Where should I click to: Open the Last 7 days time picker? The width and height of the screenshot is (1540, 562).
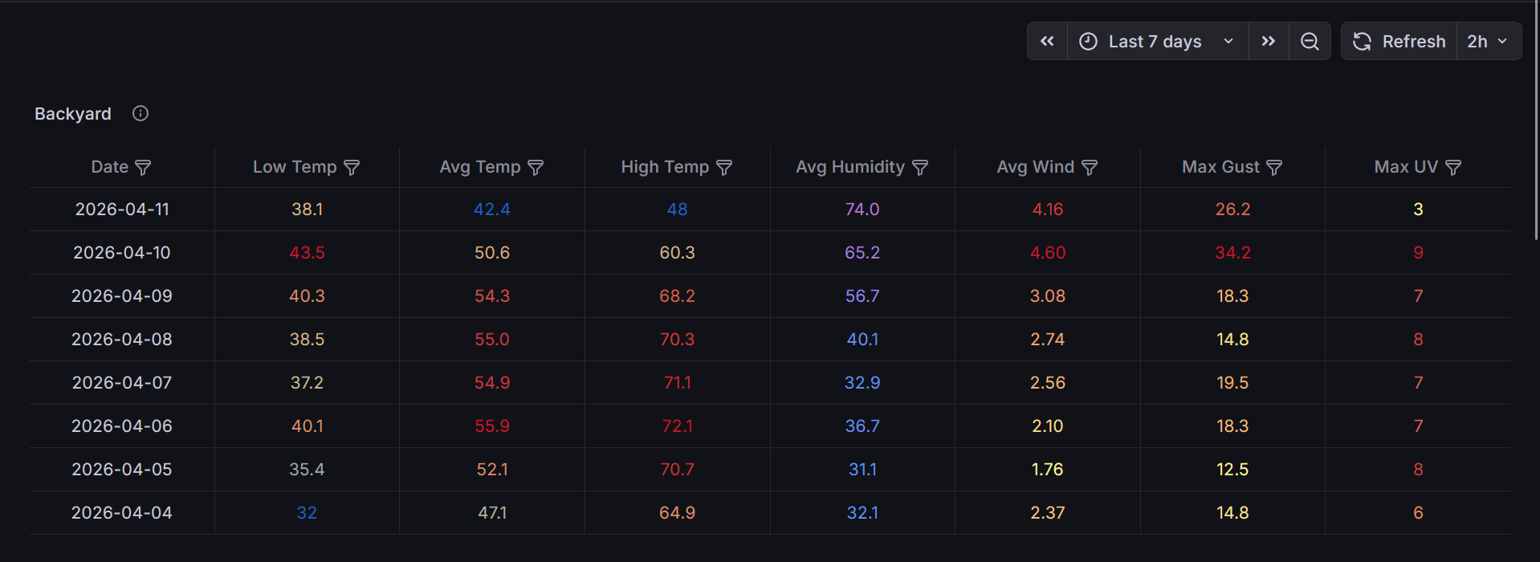[1156, 42]
